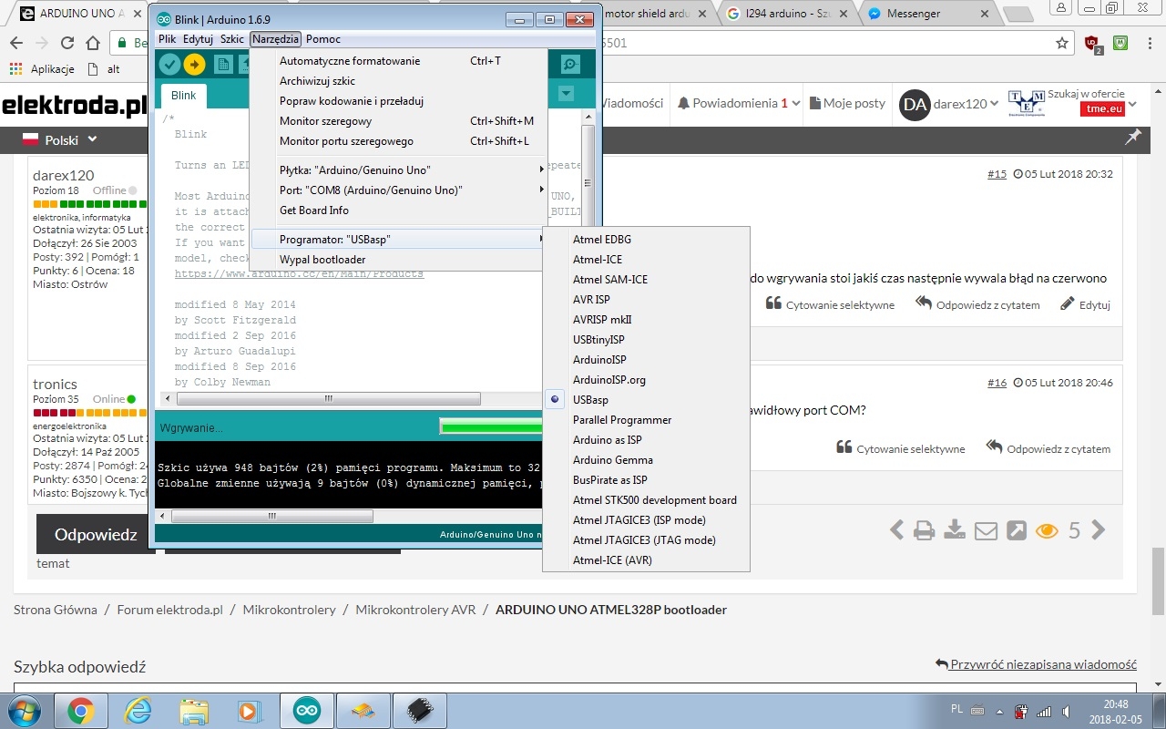Click the New sketch icon in Arduino toolbar
The image size is (1166, 729).
click(x=222, y=64)
